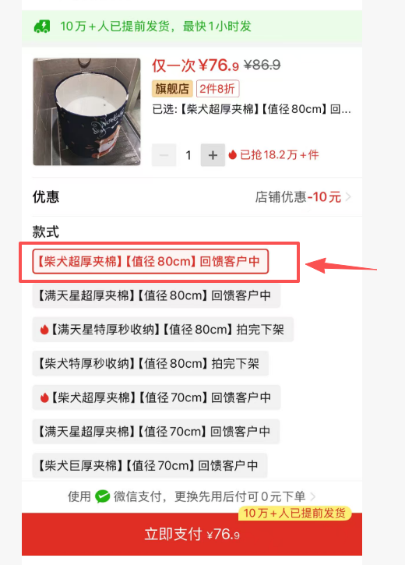Image resolution: width=405 pixels, height=565 pixels.
Task: Increase quantity with the plus button
Action: coord(213,155)
